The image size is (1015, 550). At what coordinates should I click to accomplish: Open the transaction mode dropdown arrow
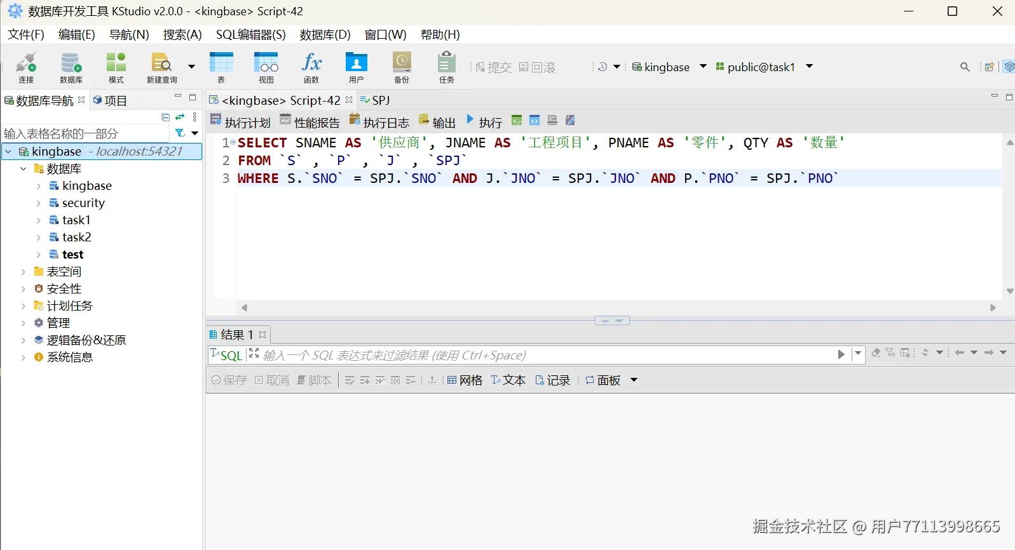click(x=616, y=67)
